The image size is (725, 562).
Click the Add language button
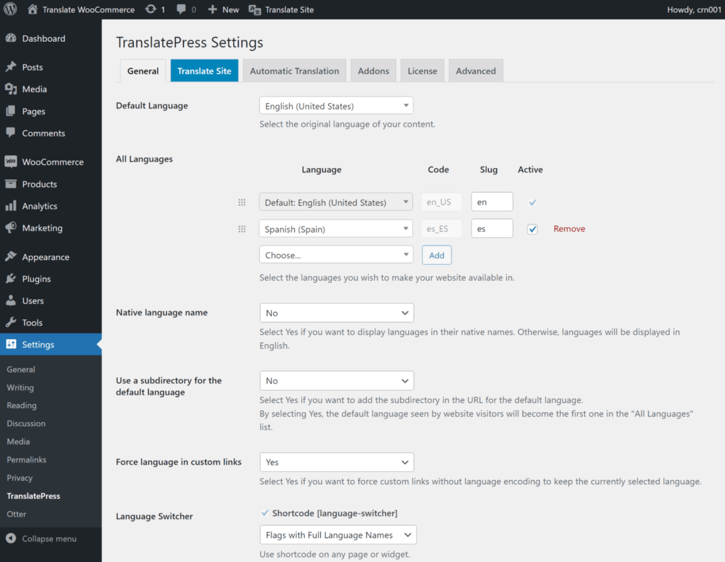[436, 255]
